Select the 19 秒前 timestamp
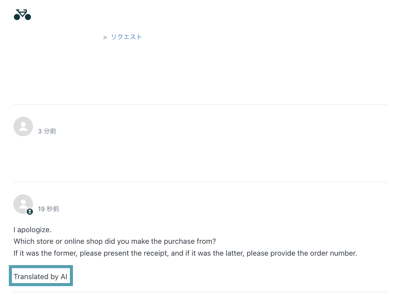The image size is (398, 298). click(x=49, y=209)
